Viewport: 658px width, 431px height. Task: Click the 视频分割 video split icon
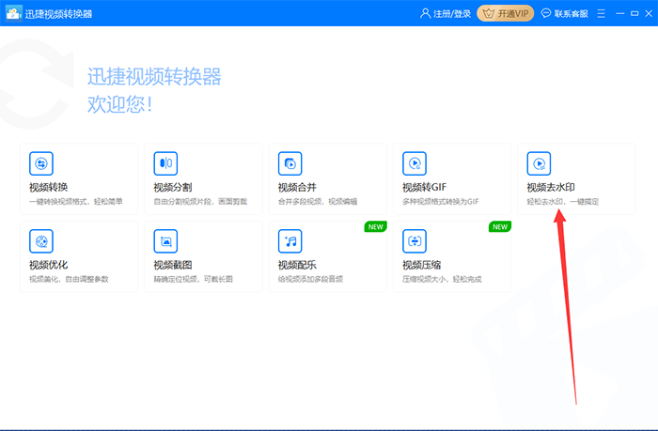click(x=165, y=163)
